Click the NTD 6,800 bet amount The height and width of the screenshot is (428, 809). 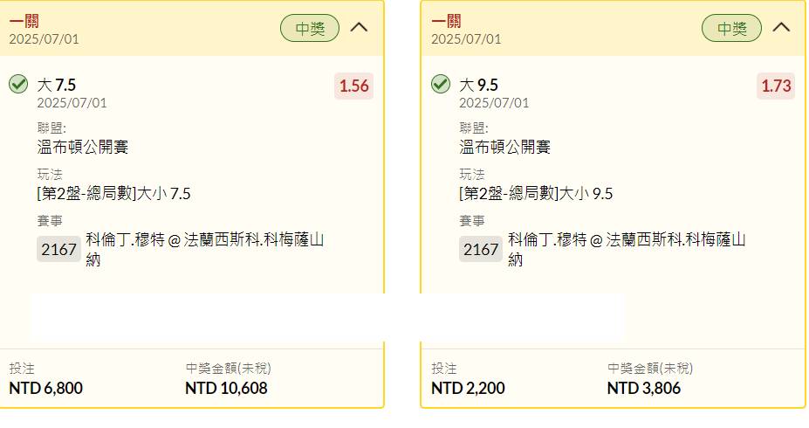pyautogui.click(x=46, y=388)
